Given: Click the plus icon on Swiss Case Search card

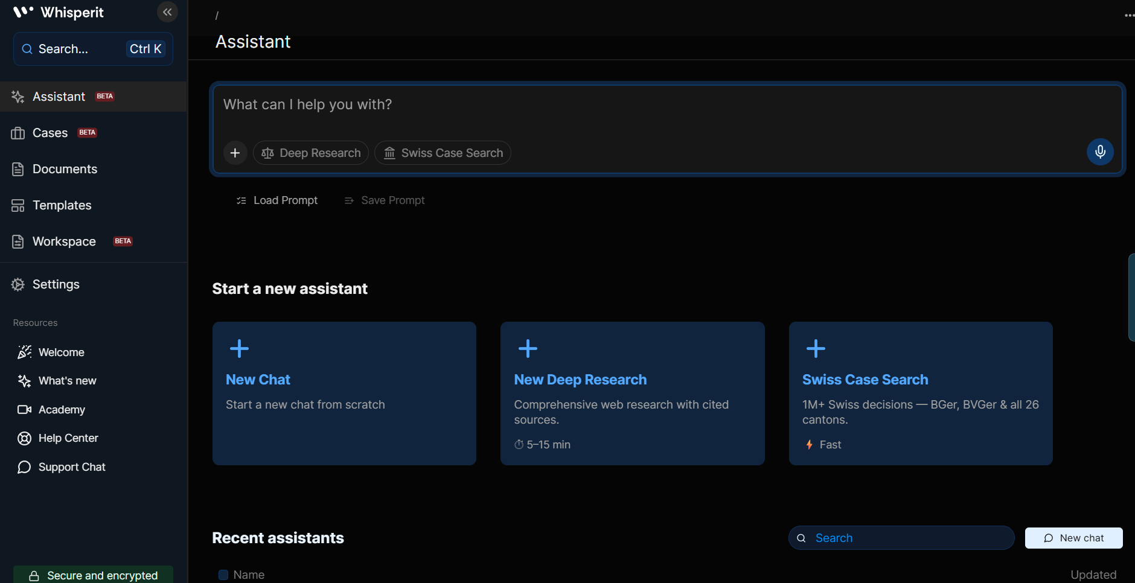Looking at the screenshot, I should point(816,348).
